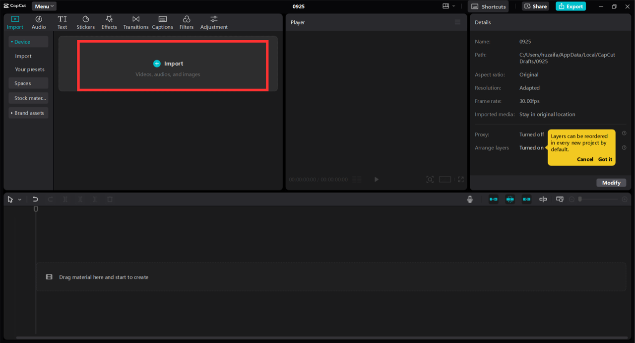Click the Split icon in timeline toolbar
The height and width of the screenshot is (343, 635).
click(65, 199)
